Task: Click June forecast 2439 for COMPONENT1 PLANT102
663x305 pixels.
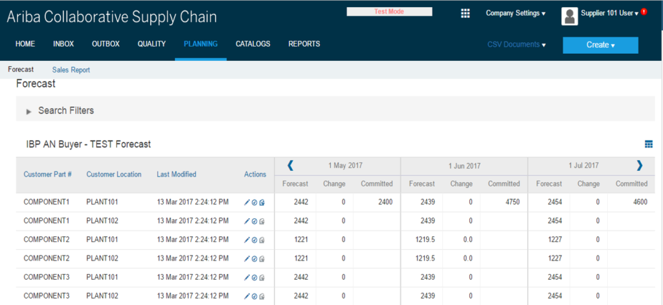Action: 428,221
